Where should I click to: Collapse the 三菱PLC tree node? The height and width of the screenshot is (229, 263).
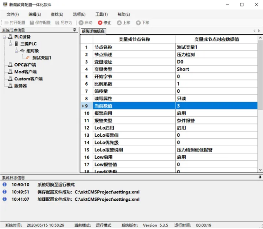tap(10, 44)
